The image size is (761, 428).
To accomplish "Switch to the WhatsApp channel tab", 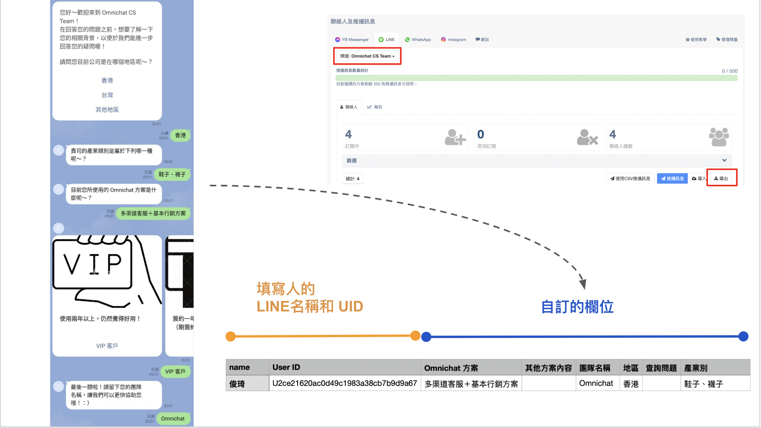I will (418, 40).
